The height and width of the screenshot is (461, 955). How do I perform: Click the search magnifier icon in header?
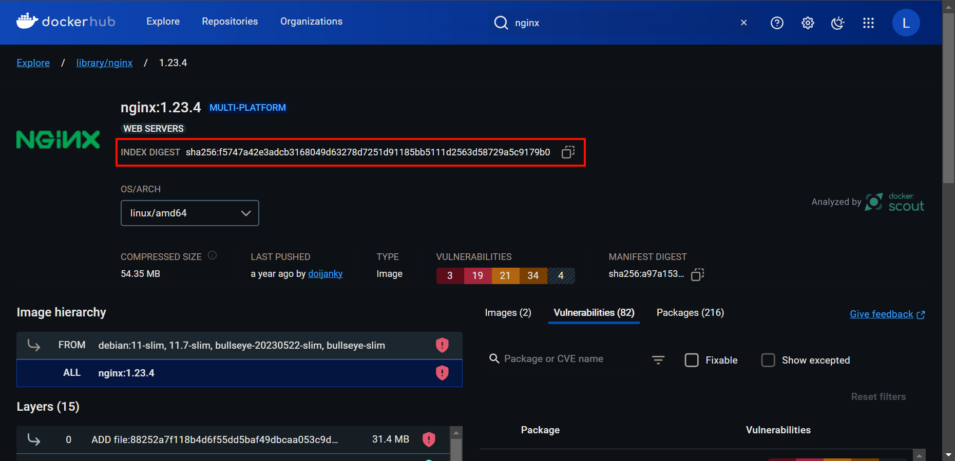[x=501, y=23]
